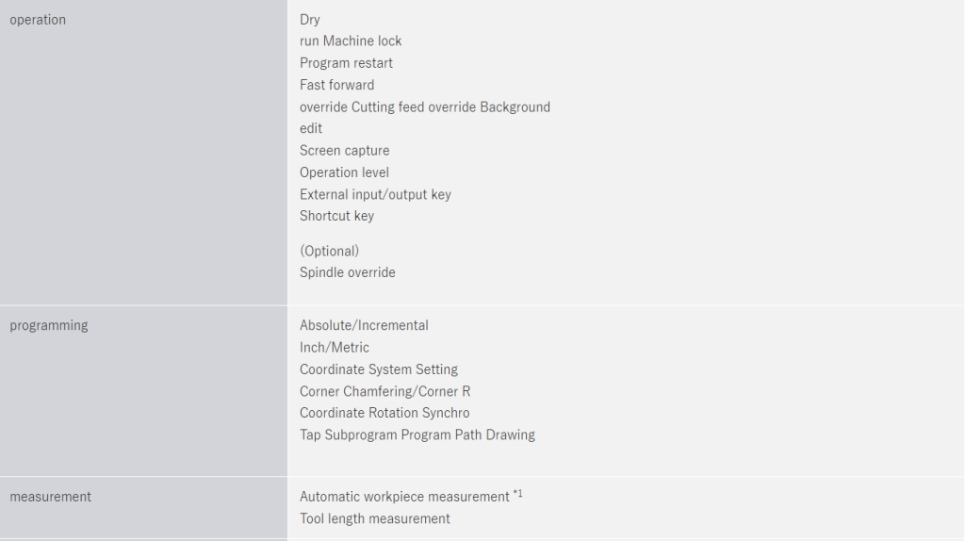
Task: Click the 'Screen capture' entry
Action: pyautogui.click(x=344, y=151)
